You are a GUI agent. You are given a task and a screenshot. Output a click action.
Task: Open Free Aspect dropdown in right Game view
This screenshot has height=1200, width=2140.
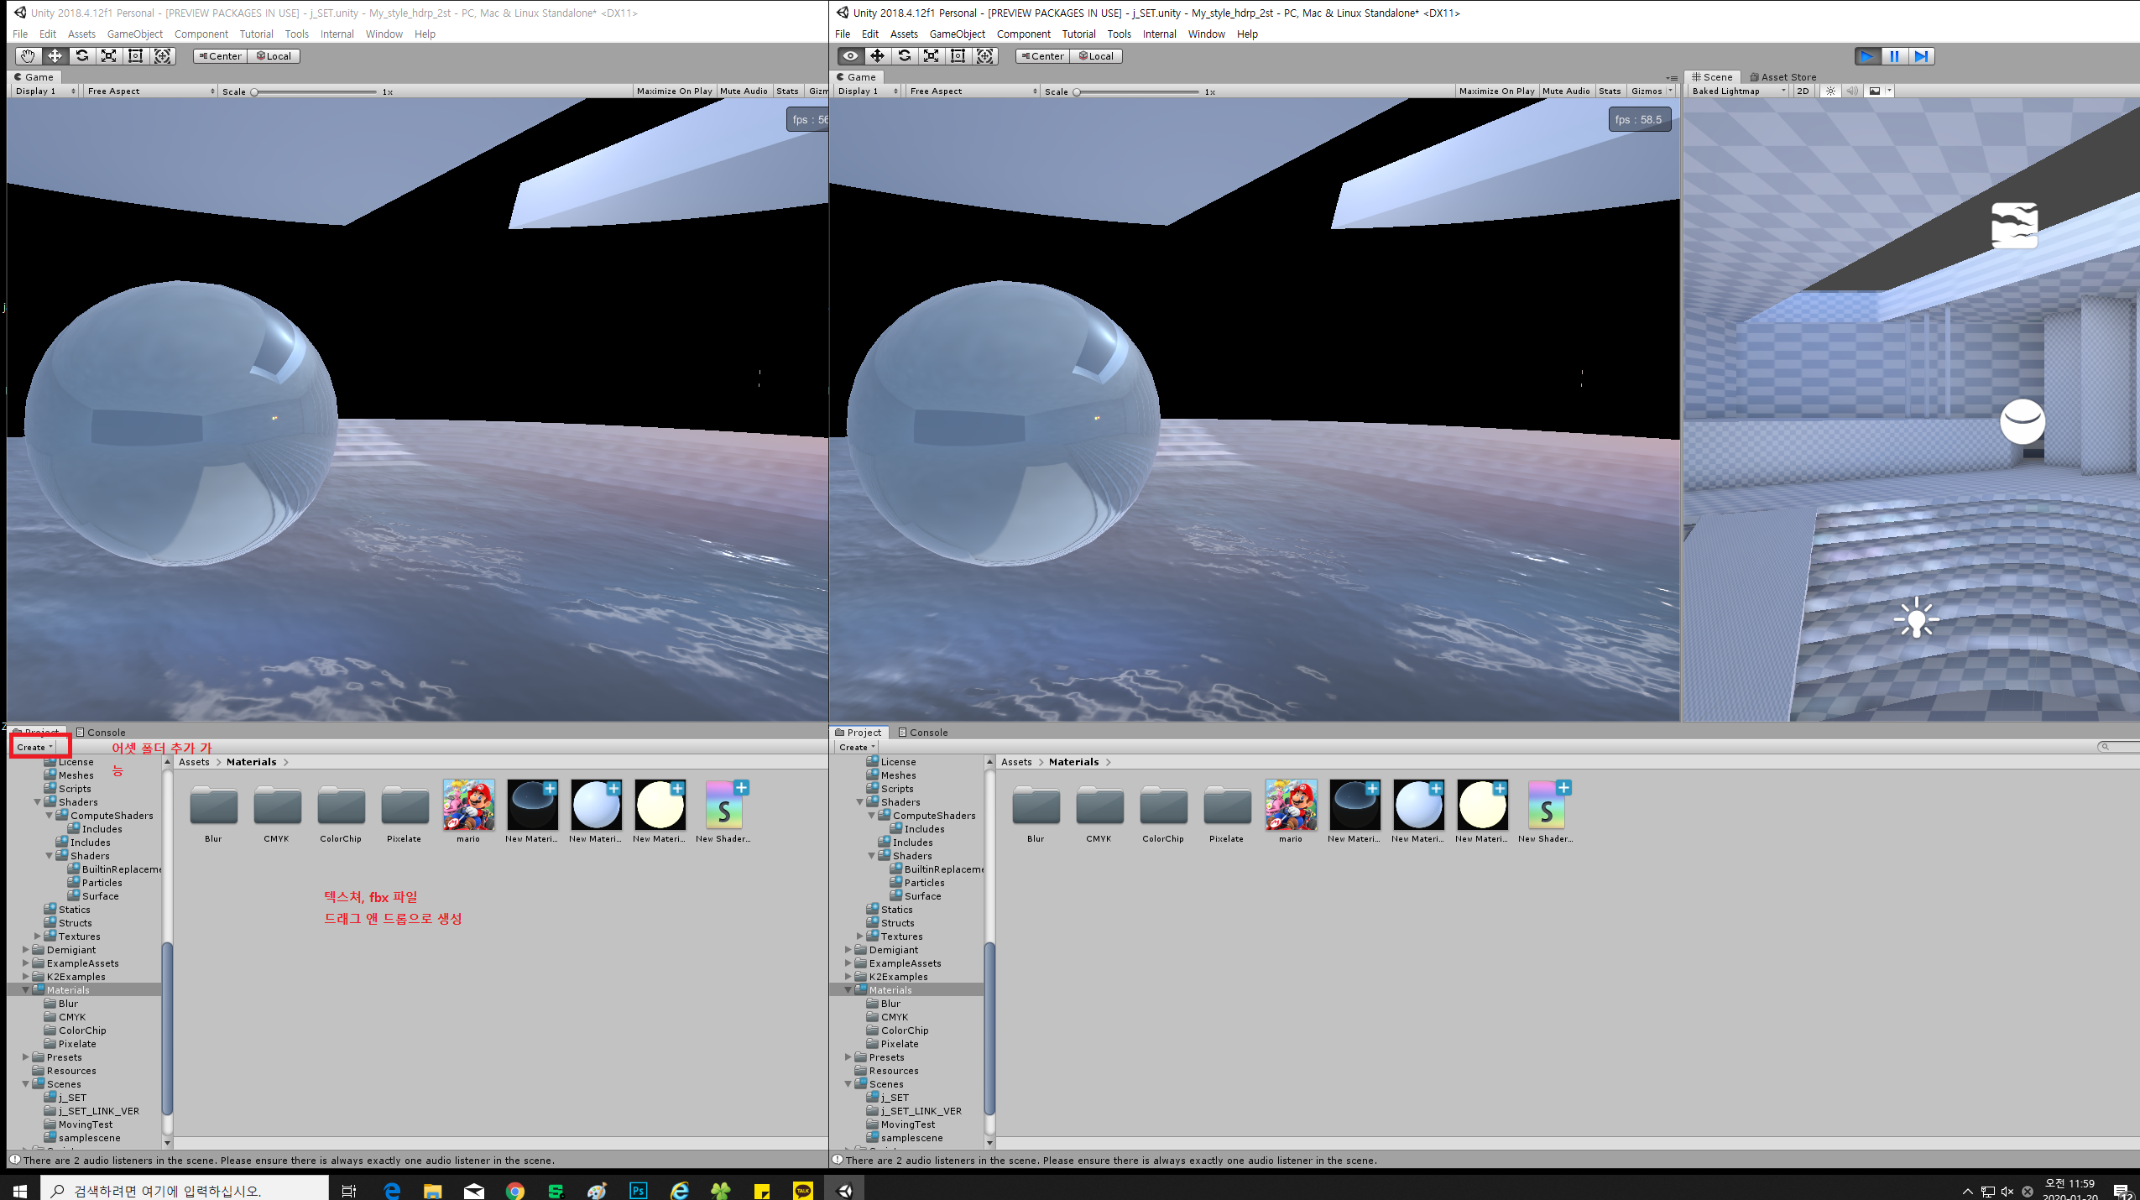coord(973,91)
